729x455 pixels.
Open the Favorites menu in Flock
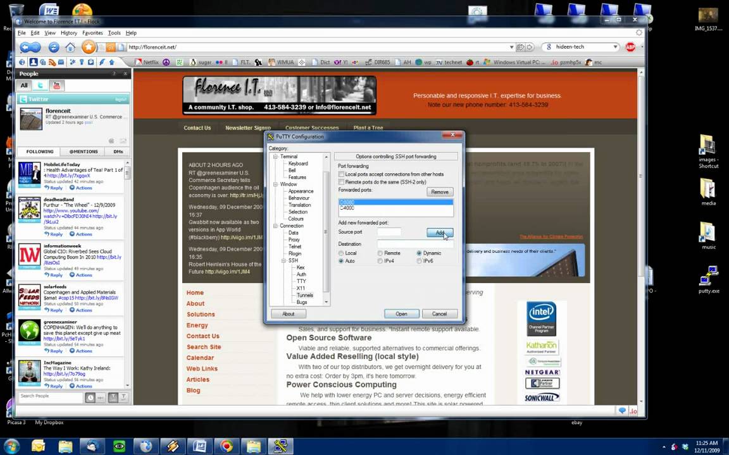92,33
